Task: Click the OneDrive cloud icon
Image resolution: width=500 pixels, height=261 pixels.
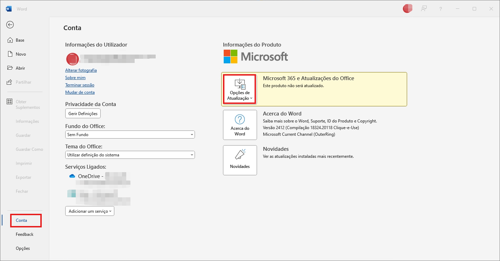Action: click(72, 176)
